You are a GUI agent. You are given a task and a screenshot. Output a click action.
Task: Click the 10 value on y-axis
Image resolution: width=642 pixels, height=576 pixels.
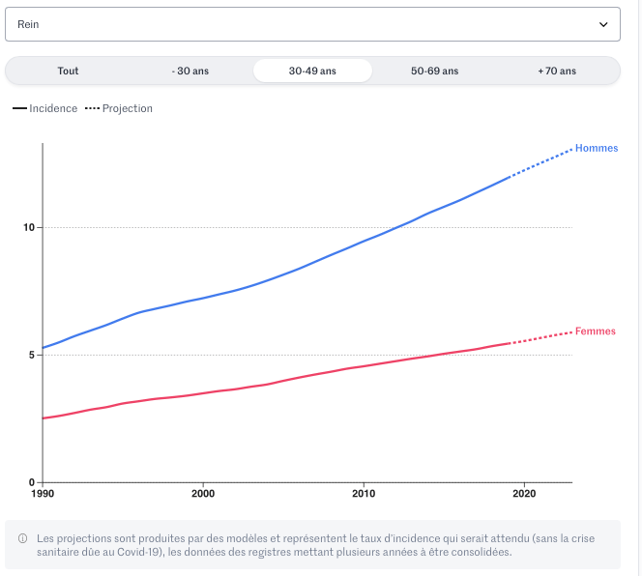point(29,228)
